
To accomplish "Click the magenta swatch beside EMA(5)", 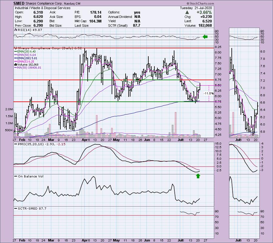I will point(15,62).
